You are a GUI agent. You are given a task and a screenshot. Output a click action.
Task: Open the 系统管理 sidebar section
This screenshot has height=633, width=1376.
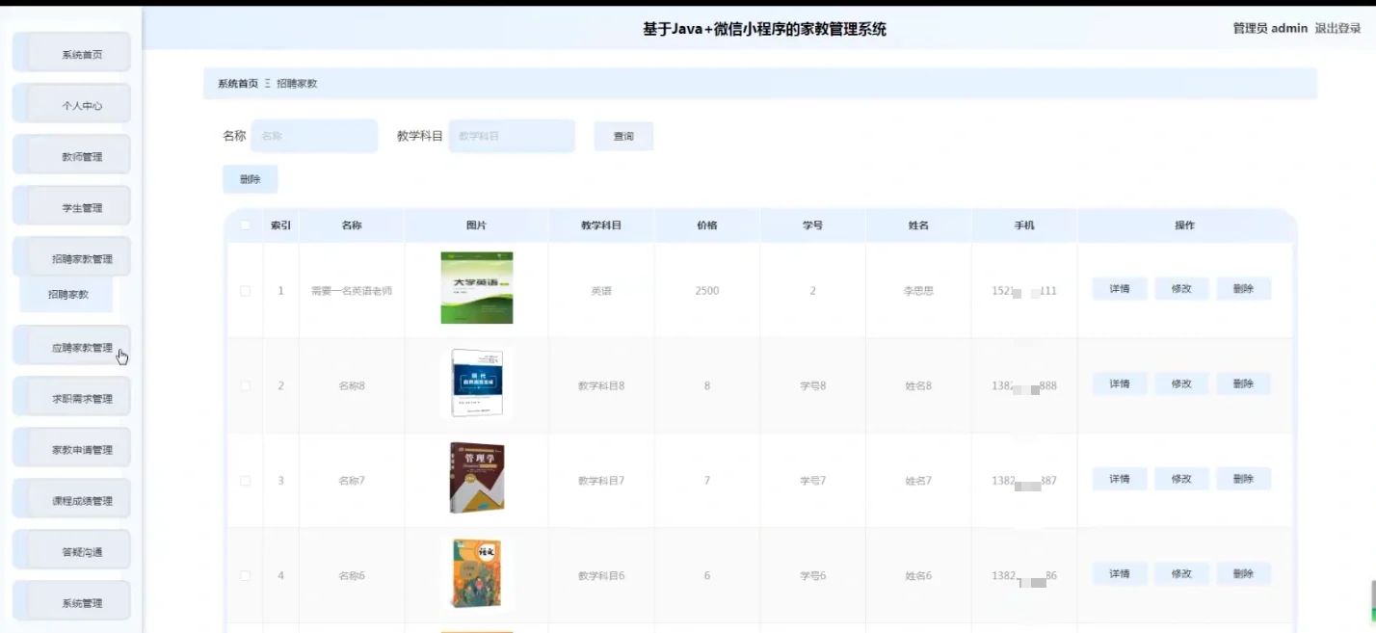[70, 600]
